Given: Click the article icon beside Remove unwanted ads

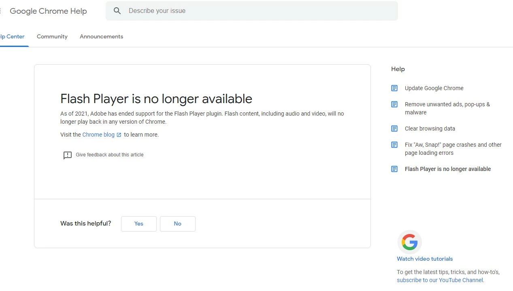Looking at the screenshot, I should pos(394,104).
